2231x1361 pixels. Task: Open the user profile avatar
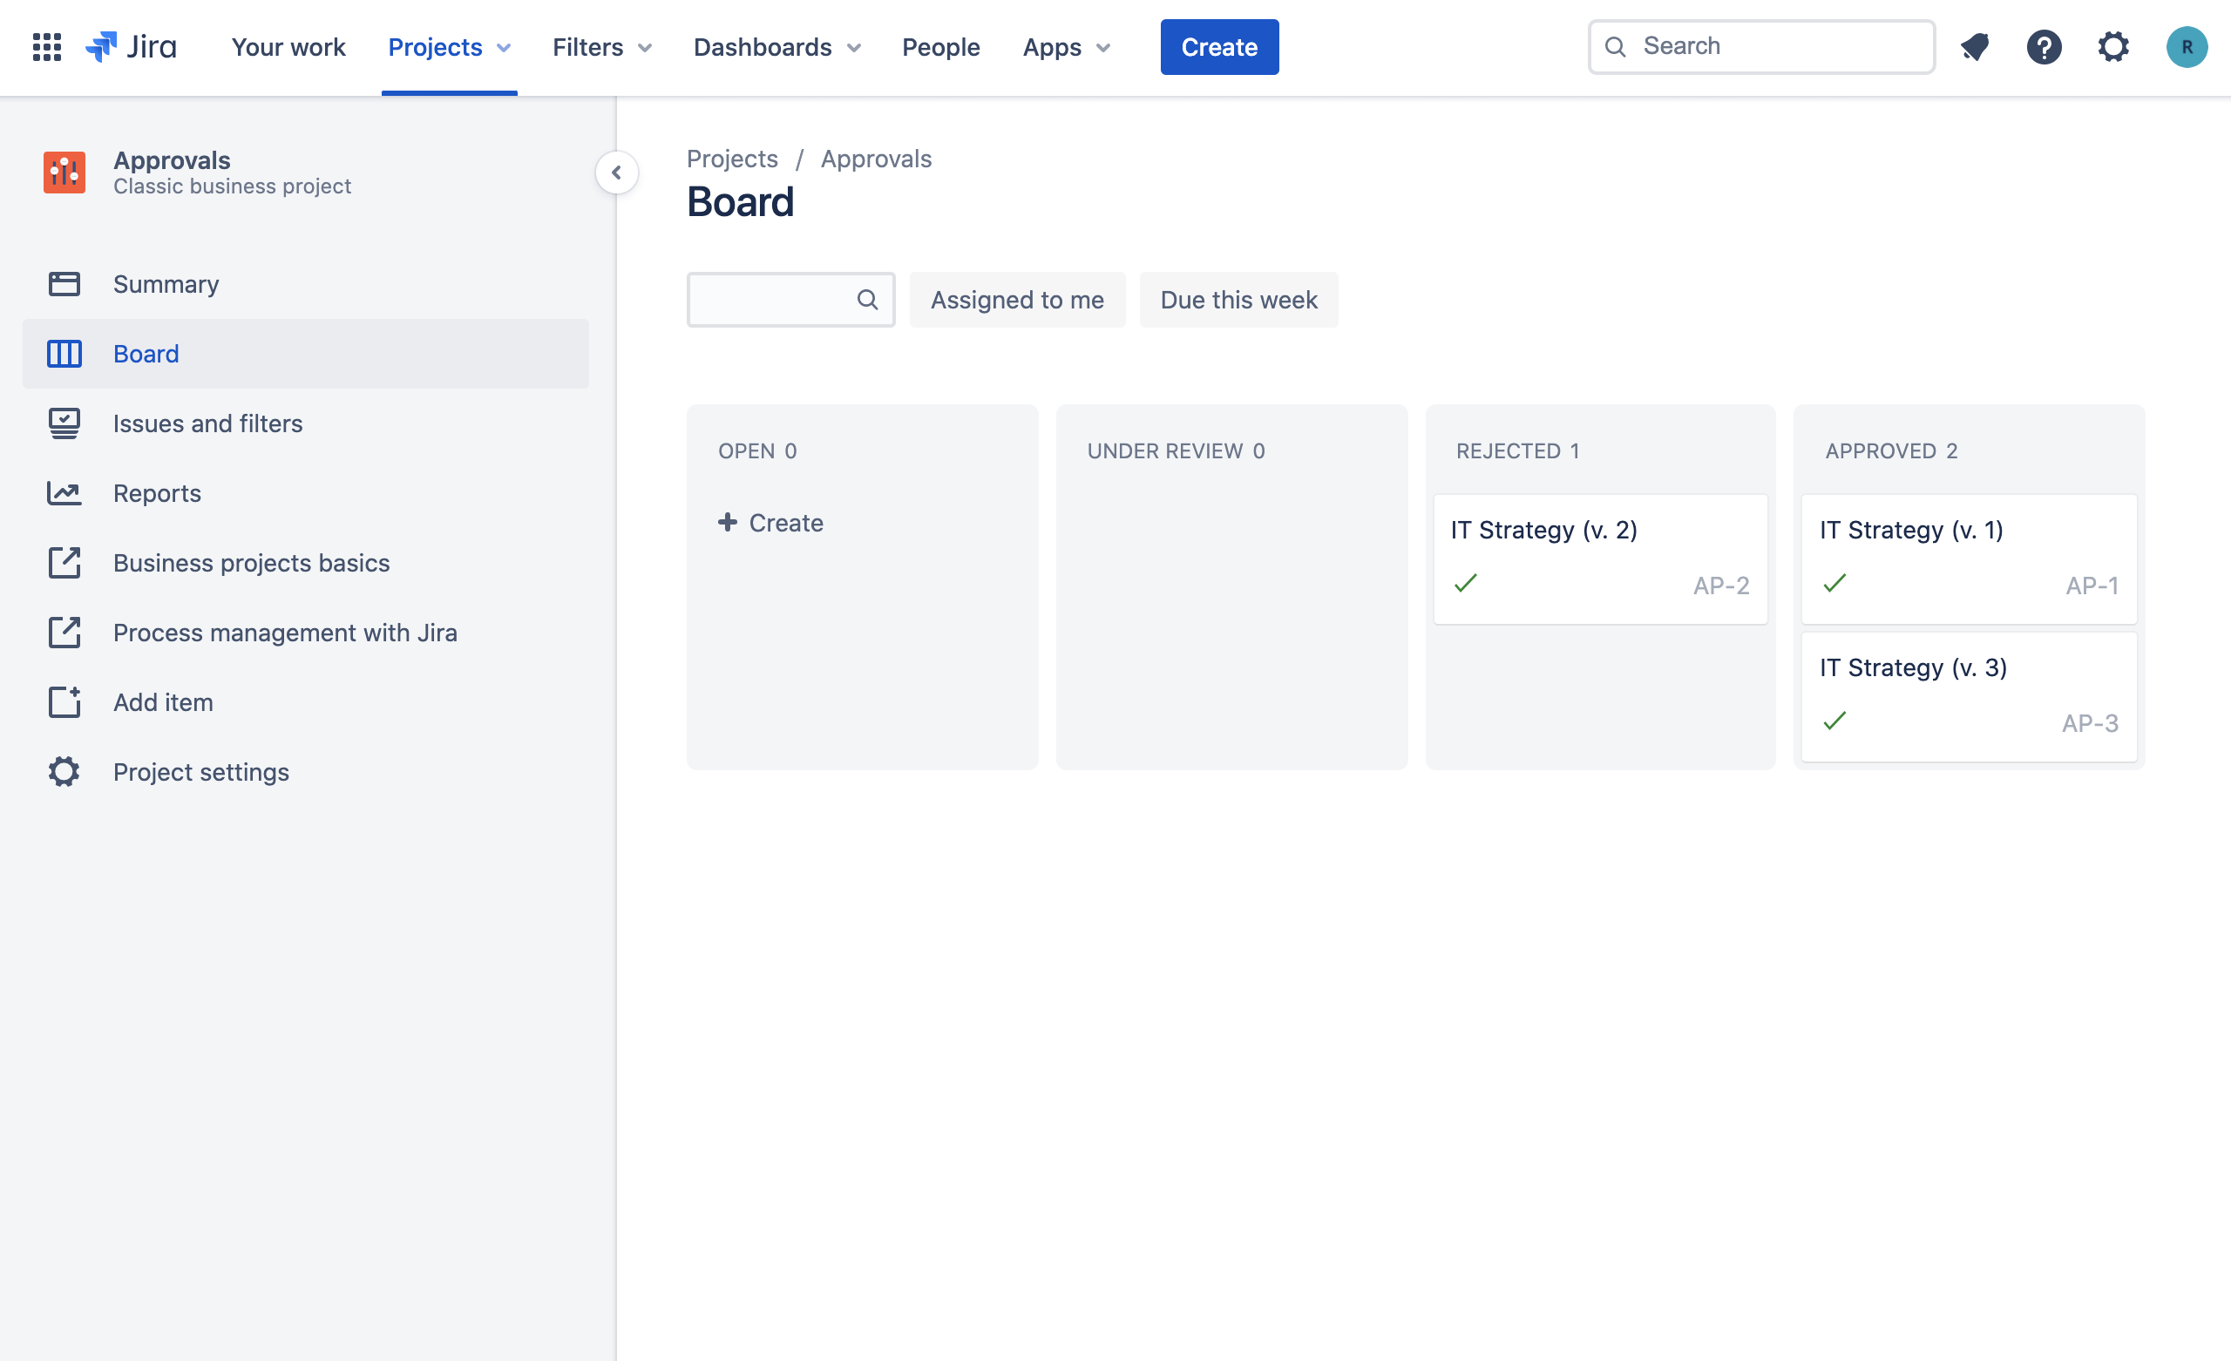point(2186,47)
